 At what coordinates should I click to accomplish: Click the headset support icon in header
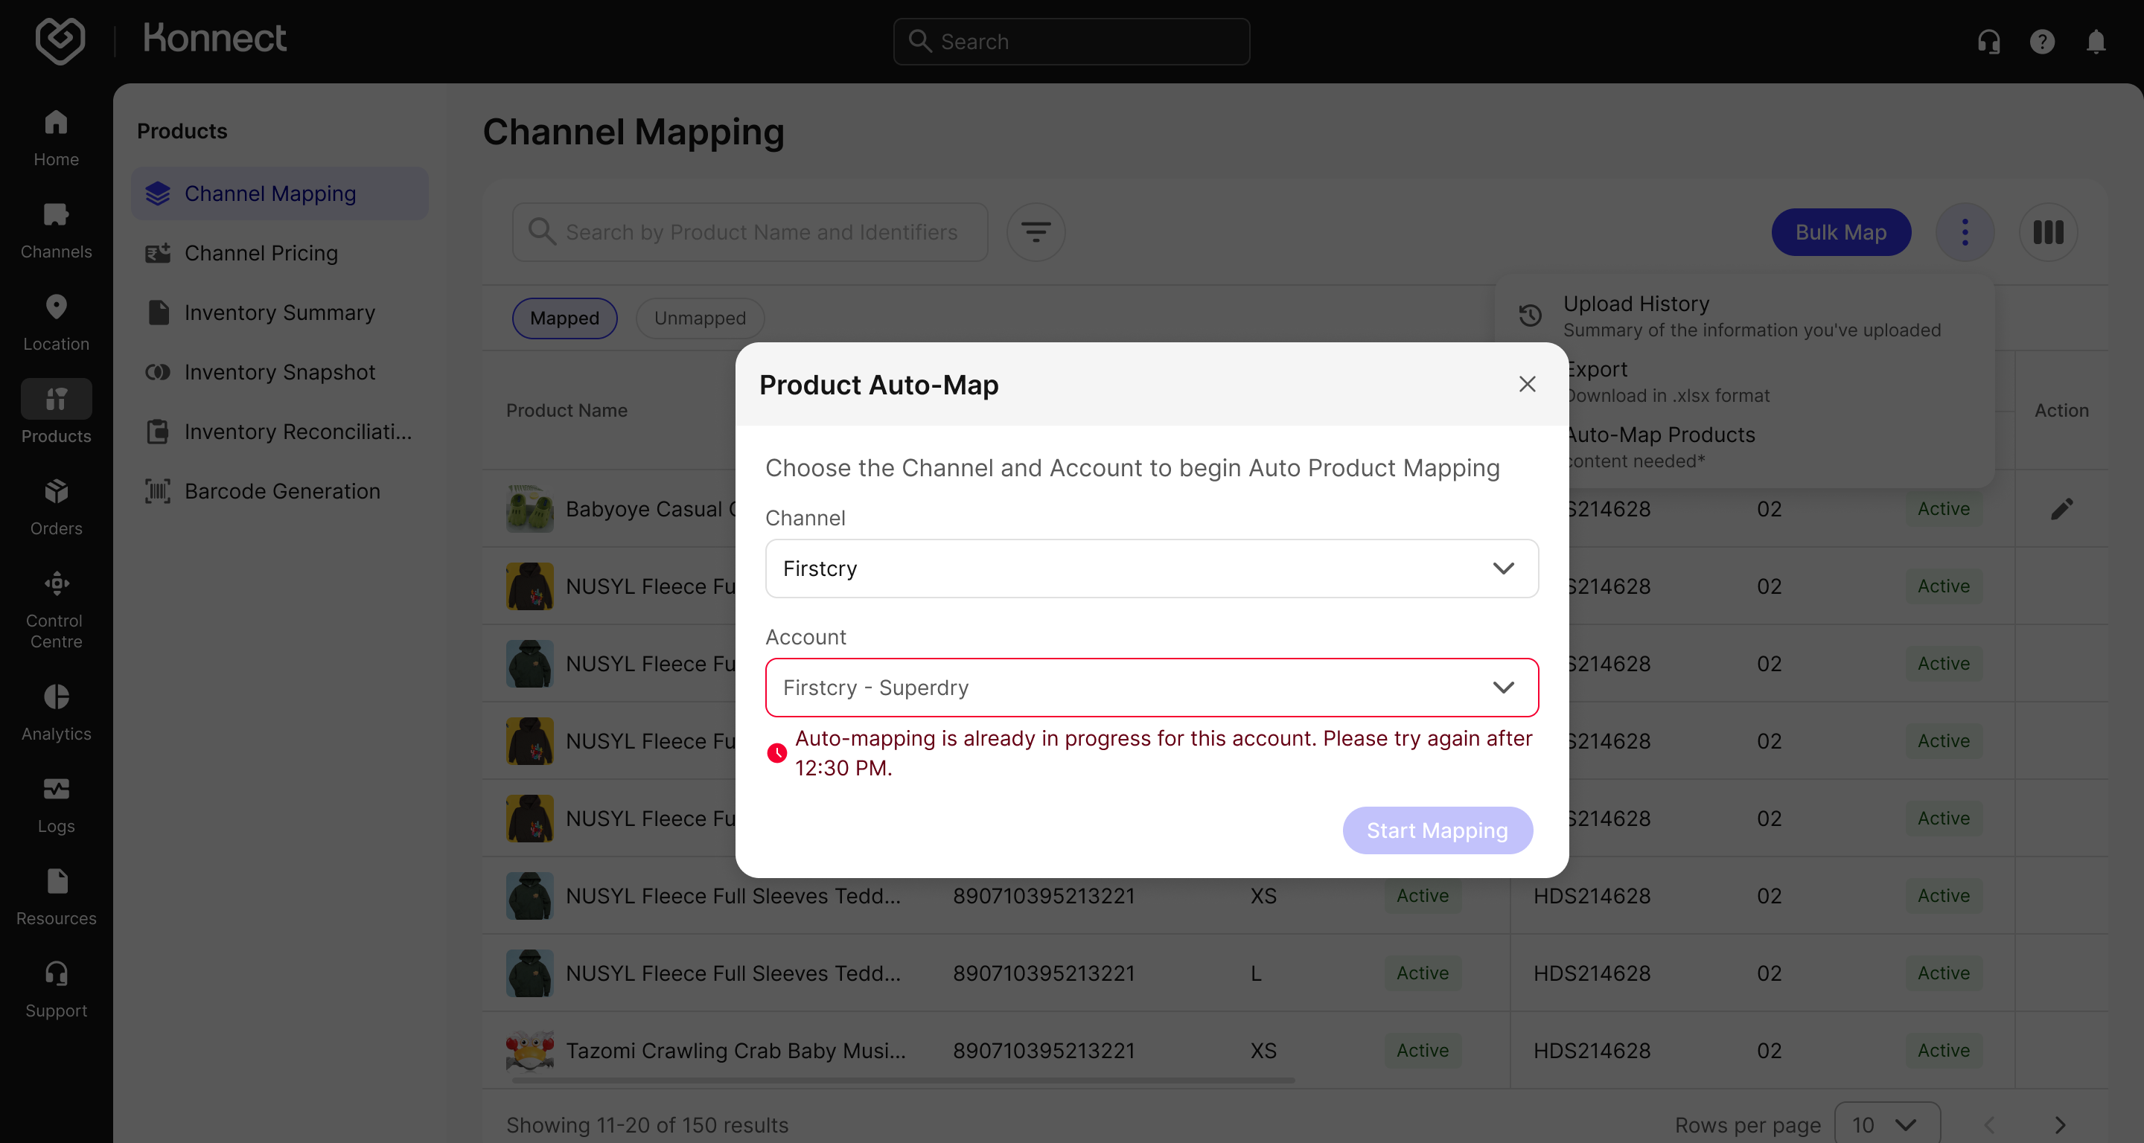1988,41
